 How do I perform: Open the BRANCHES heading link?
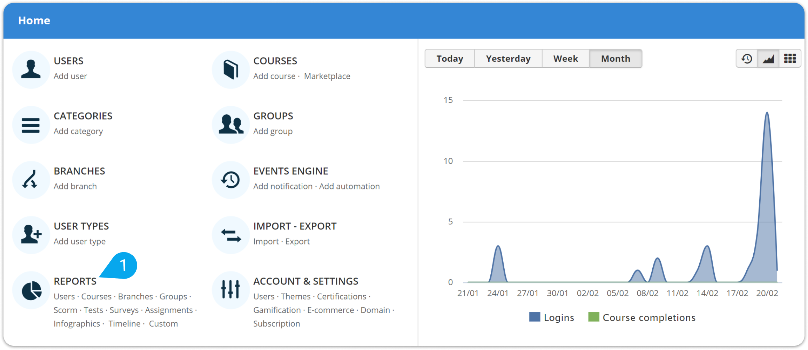click(79, 171)
